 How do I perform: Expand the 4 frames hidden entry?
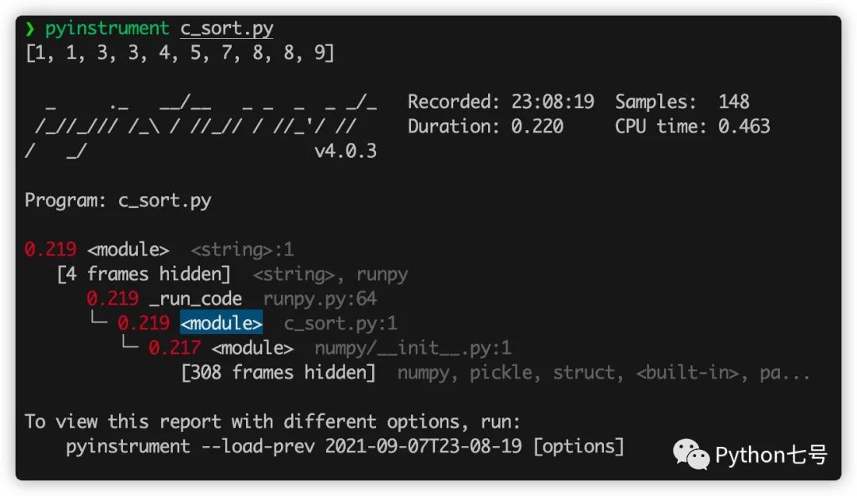coord(144,275)
